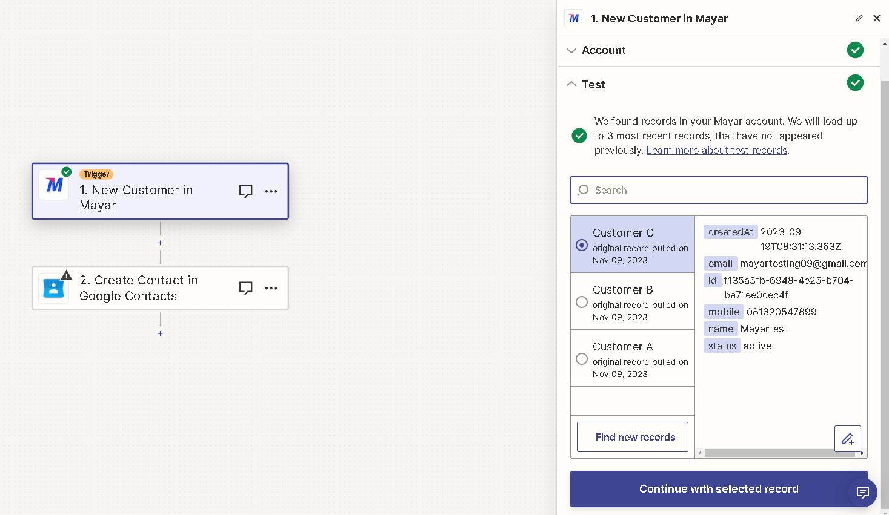The height and width of the screenshot is (515, 889).
Task: Open comment icon on New Customer in Mayar step
Action: [x=245, y=191]
